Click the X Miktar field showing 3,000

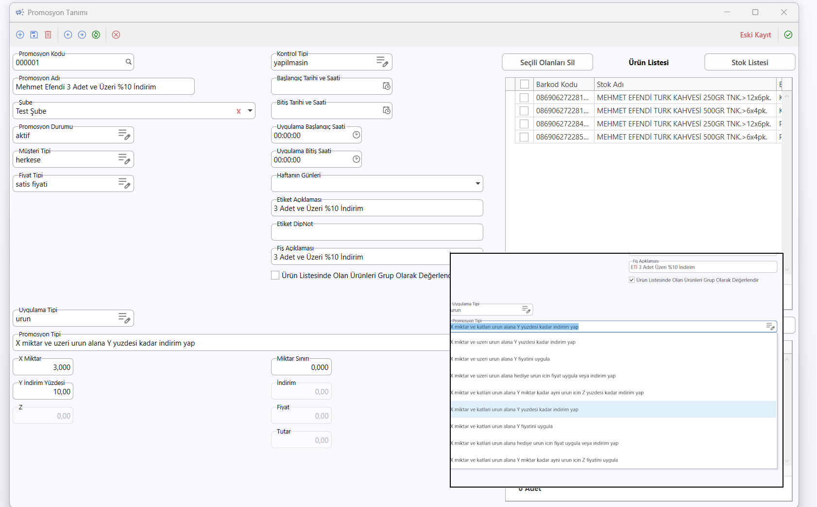43,367
